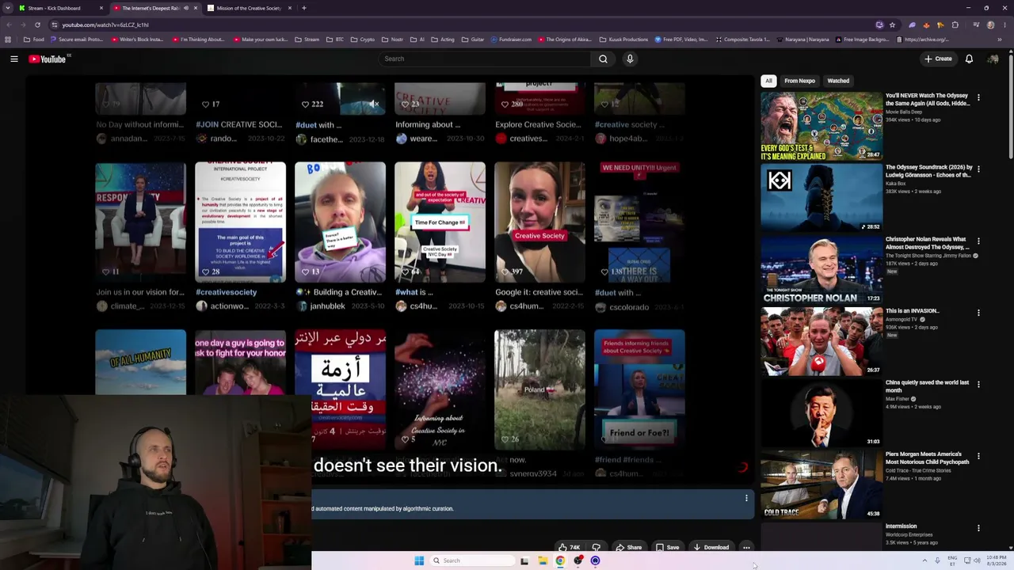Viewport: 1014px width, 570px height.
Task: Open the Food bookmarks folder
Action: pyautogui.click(x=34, y=40)
